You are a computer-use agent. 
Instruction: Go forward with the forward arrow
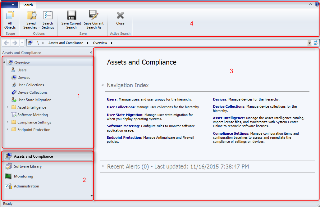(x=15, y=43)
